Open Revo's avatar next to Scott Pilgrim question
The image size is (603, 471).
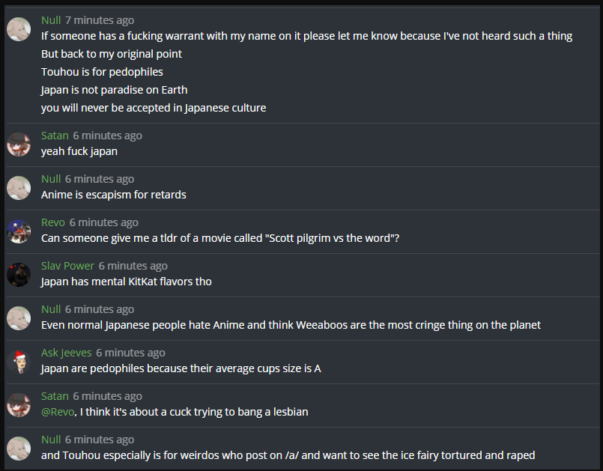tap(19, 231)
